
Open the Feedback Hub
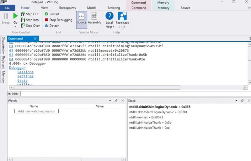coord(122,20)
